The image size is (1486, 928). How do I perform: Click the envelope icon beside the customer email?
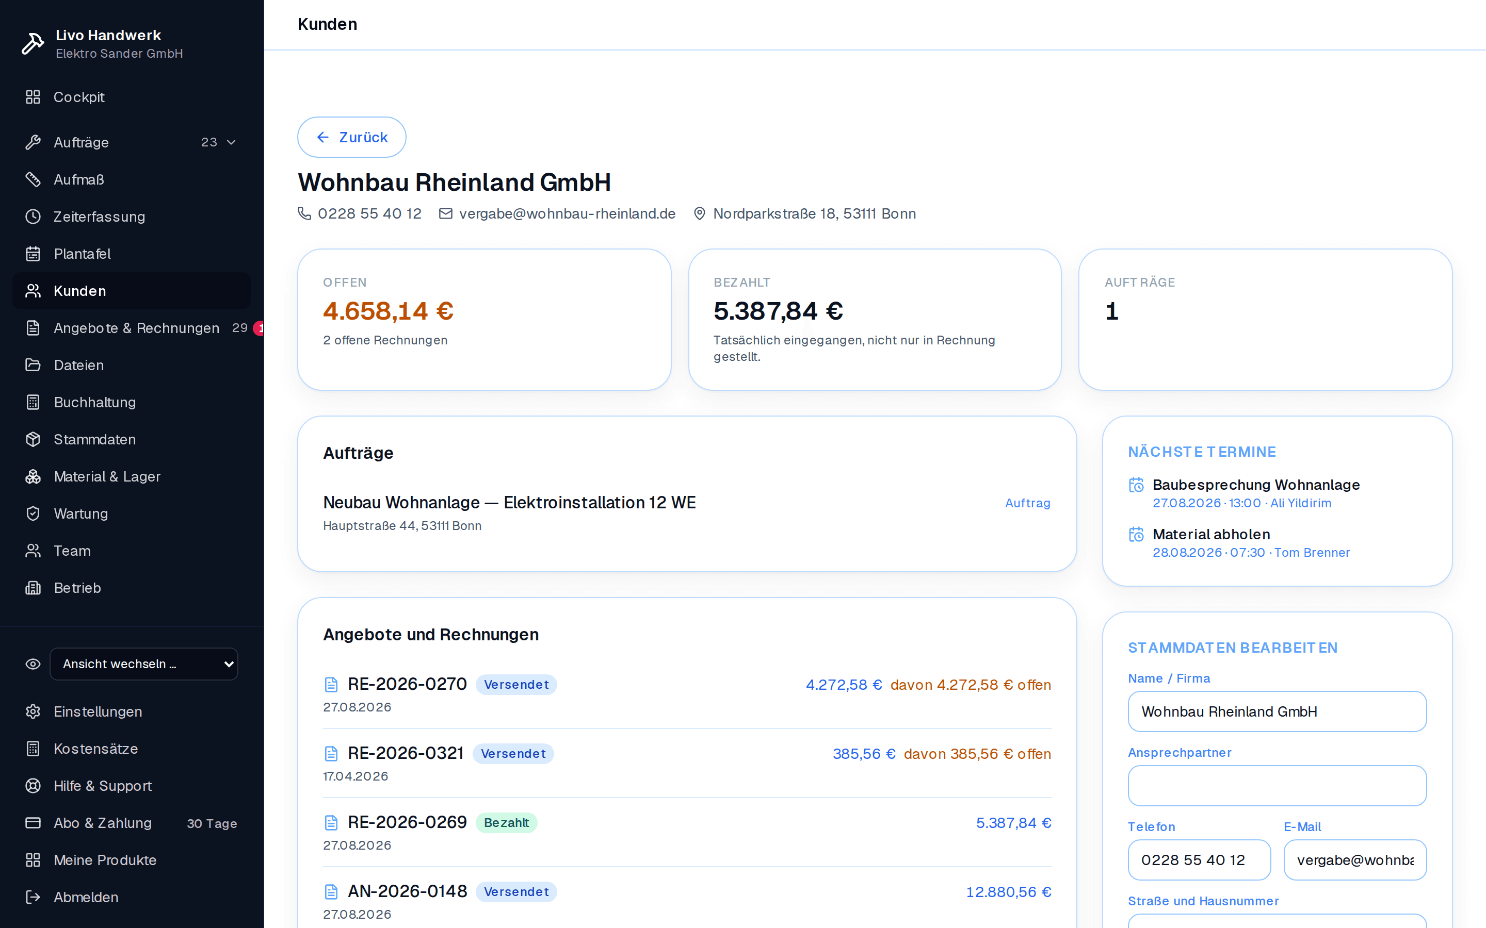tap(446, 213)
